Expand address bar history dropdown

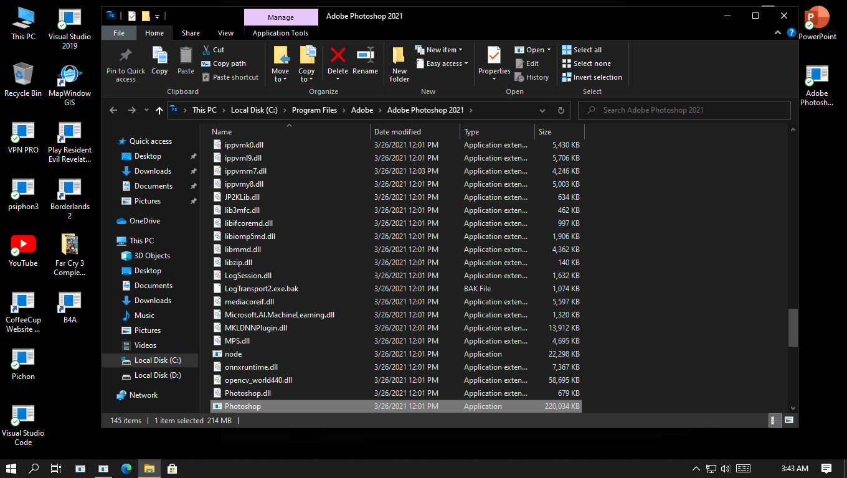[x=542, y=110]
